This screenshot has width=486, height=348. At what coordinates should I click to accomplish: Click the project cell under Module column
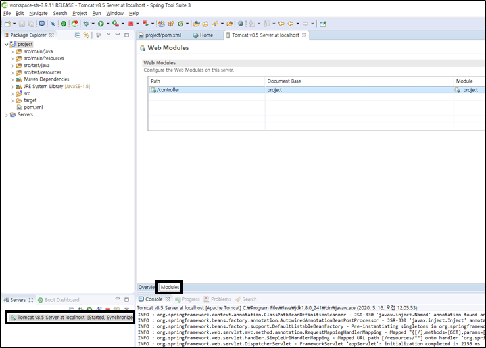pyautogui.click(x=470, y=90)
